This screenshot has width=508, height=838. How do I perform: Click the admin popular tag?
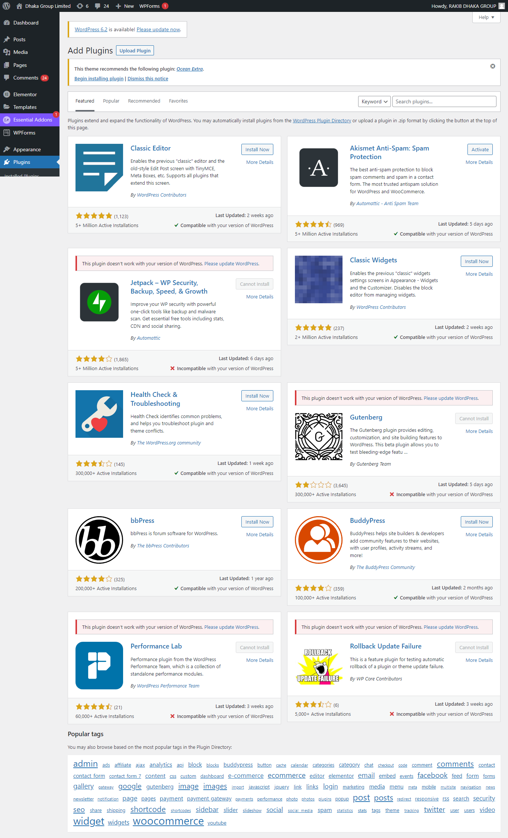point(86,764)
